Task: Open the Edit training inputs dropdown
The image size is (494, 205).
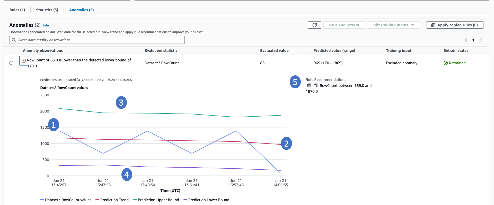Action: pos(393,25)
